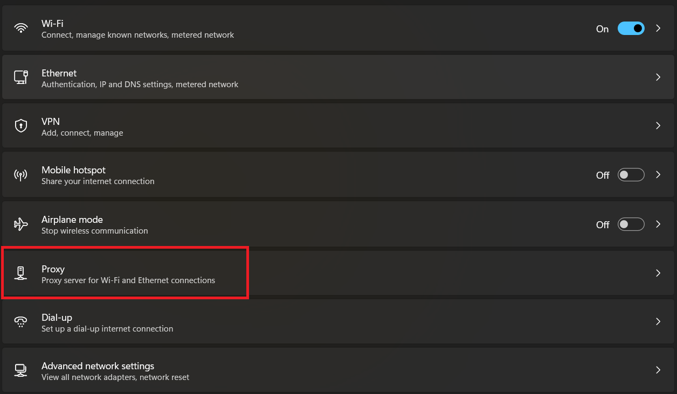677x394 pixels.
Task: Click the Ethernet monitor icon
Action: 21,77
